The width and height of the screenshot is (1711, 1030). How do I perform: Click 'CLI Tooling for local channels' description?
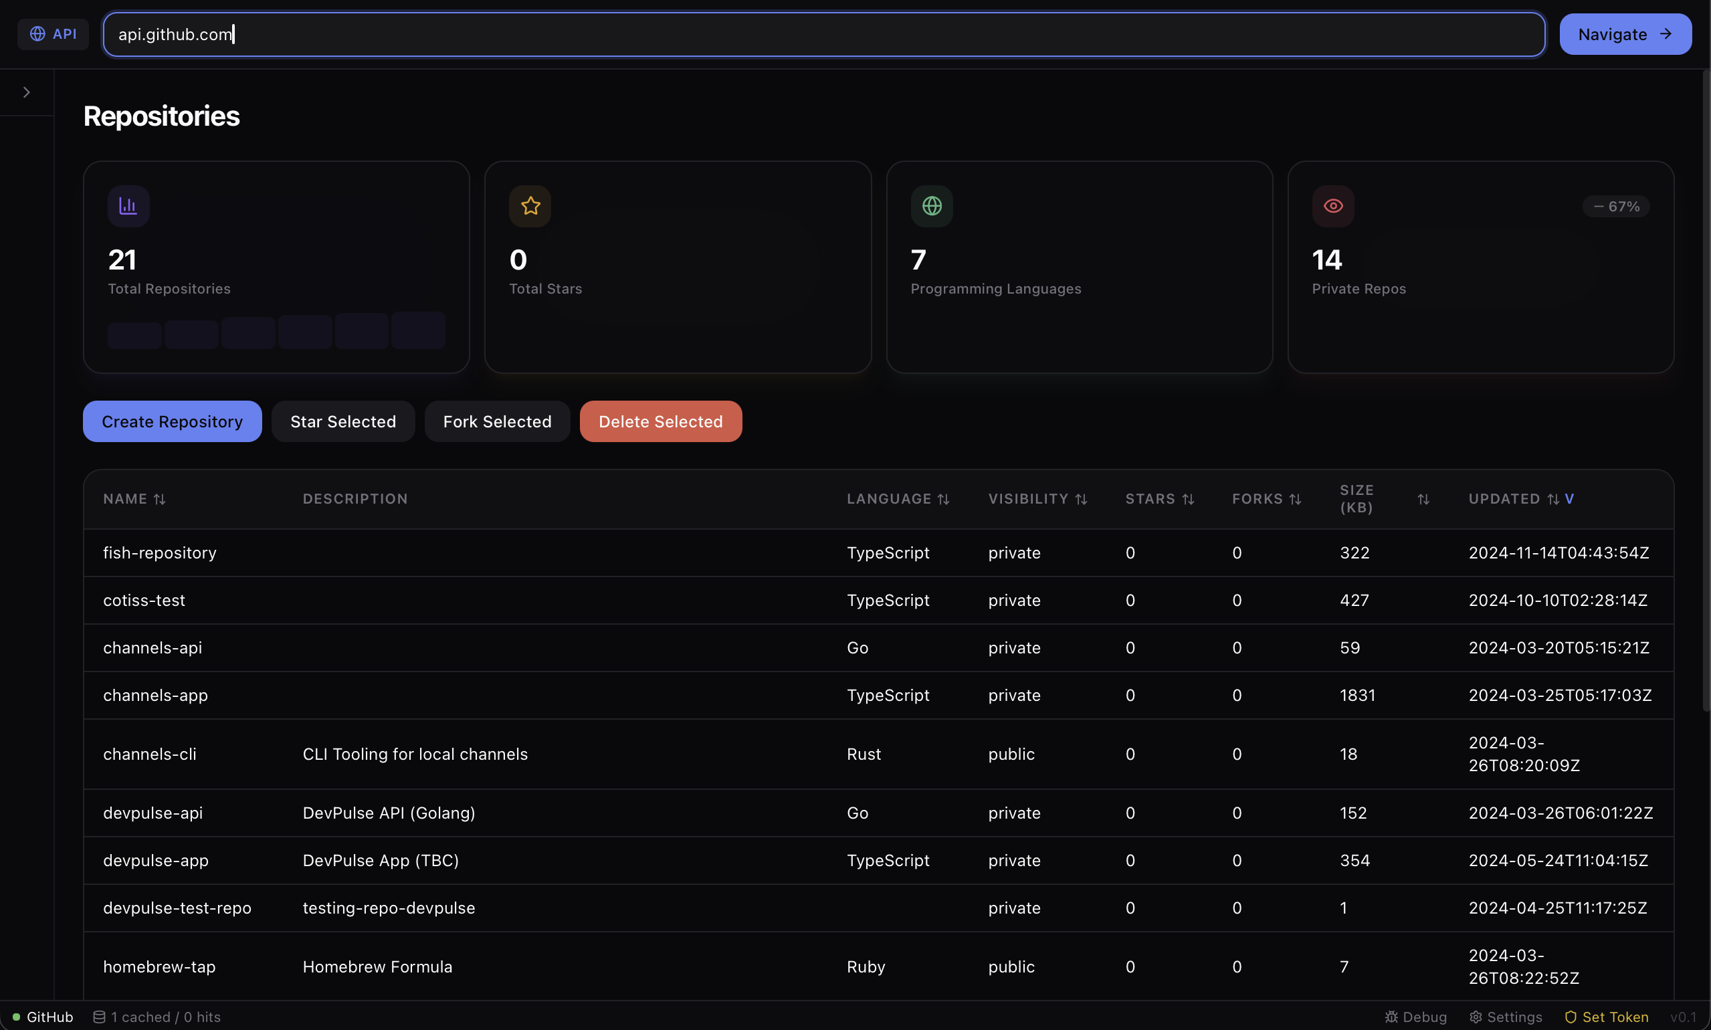(415, 754)
